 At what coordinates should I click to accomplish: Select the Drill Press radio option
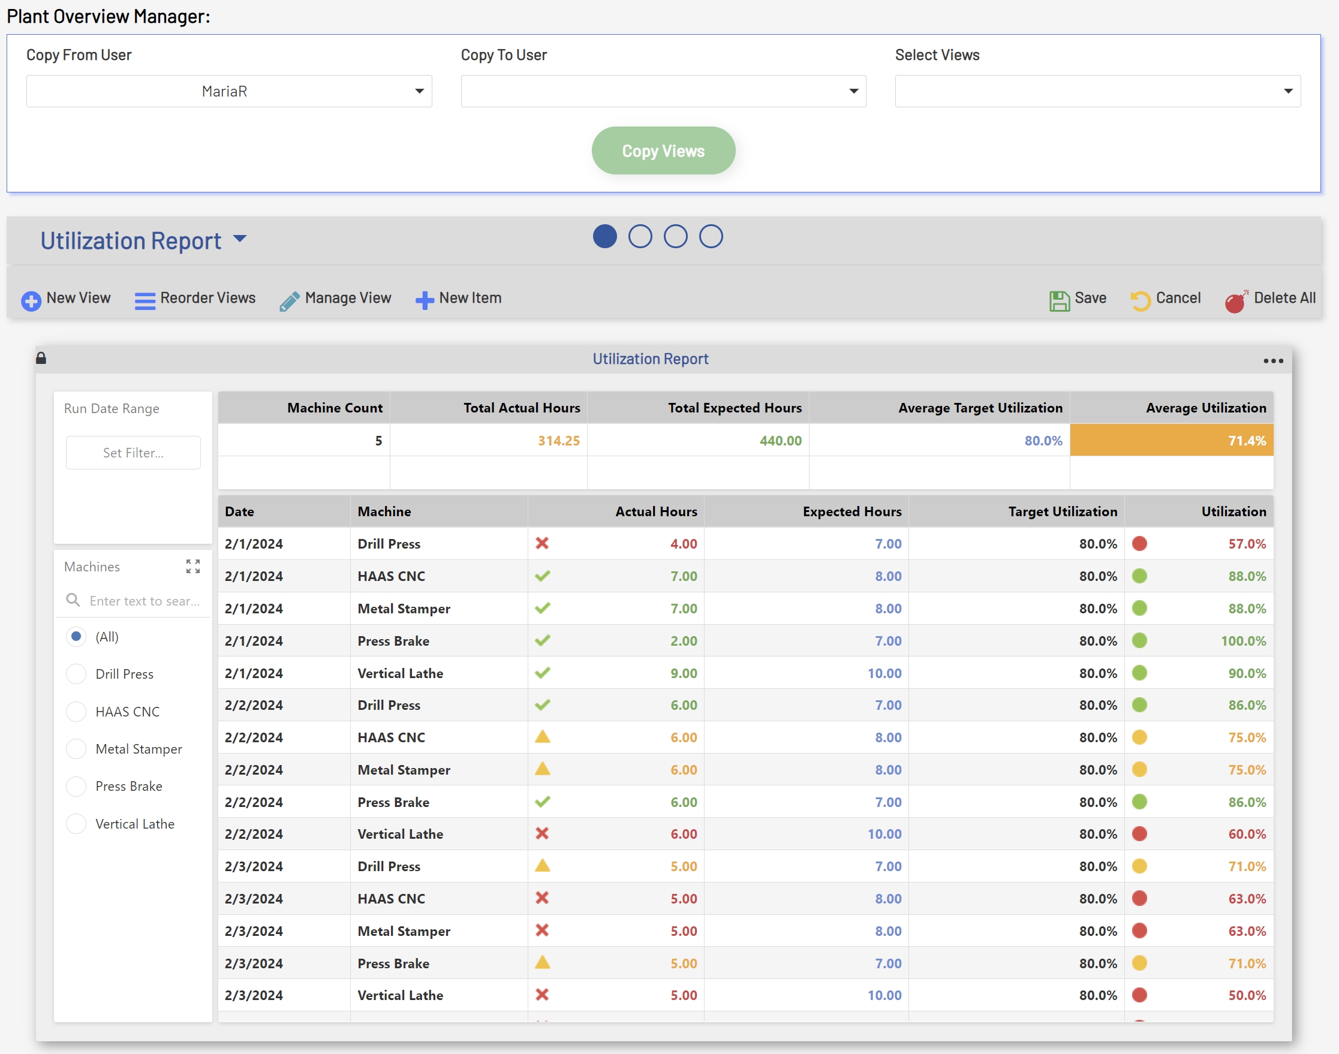coord(76,674)
